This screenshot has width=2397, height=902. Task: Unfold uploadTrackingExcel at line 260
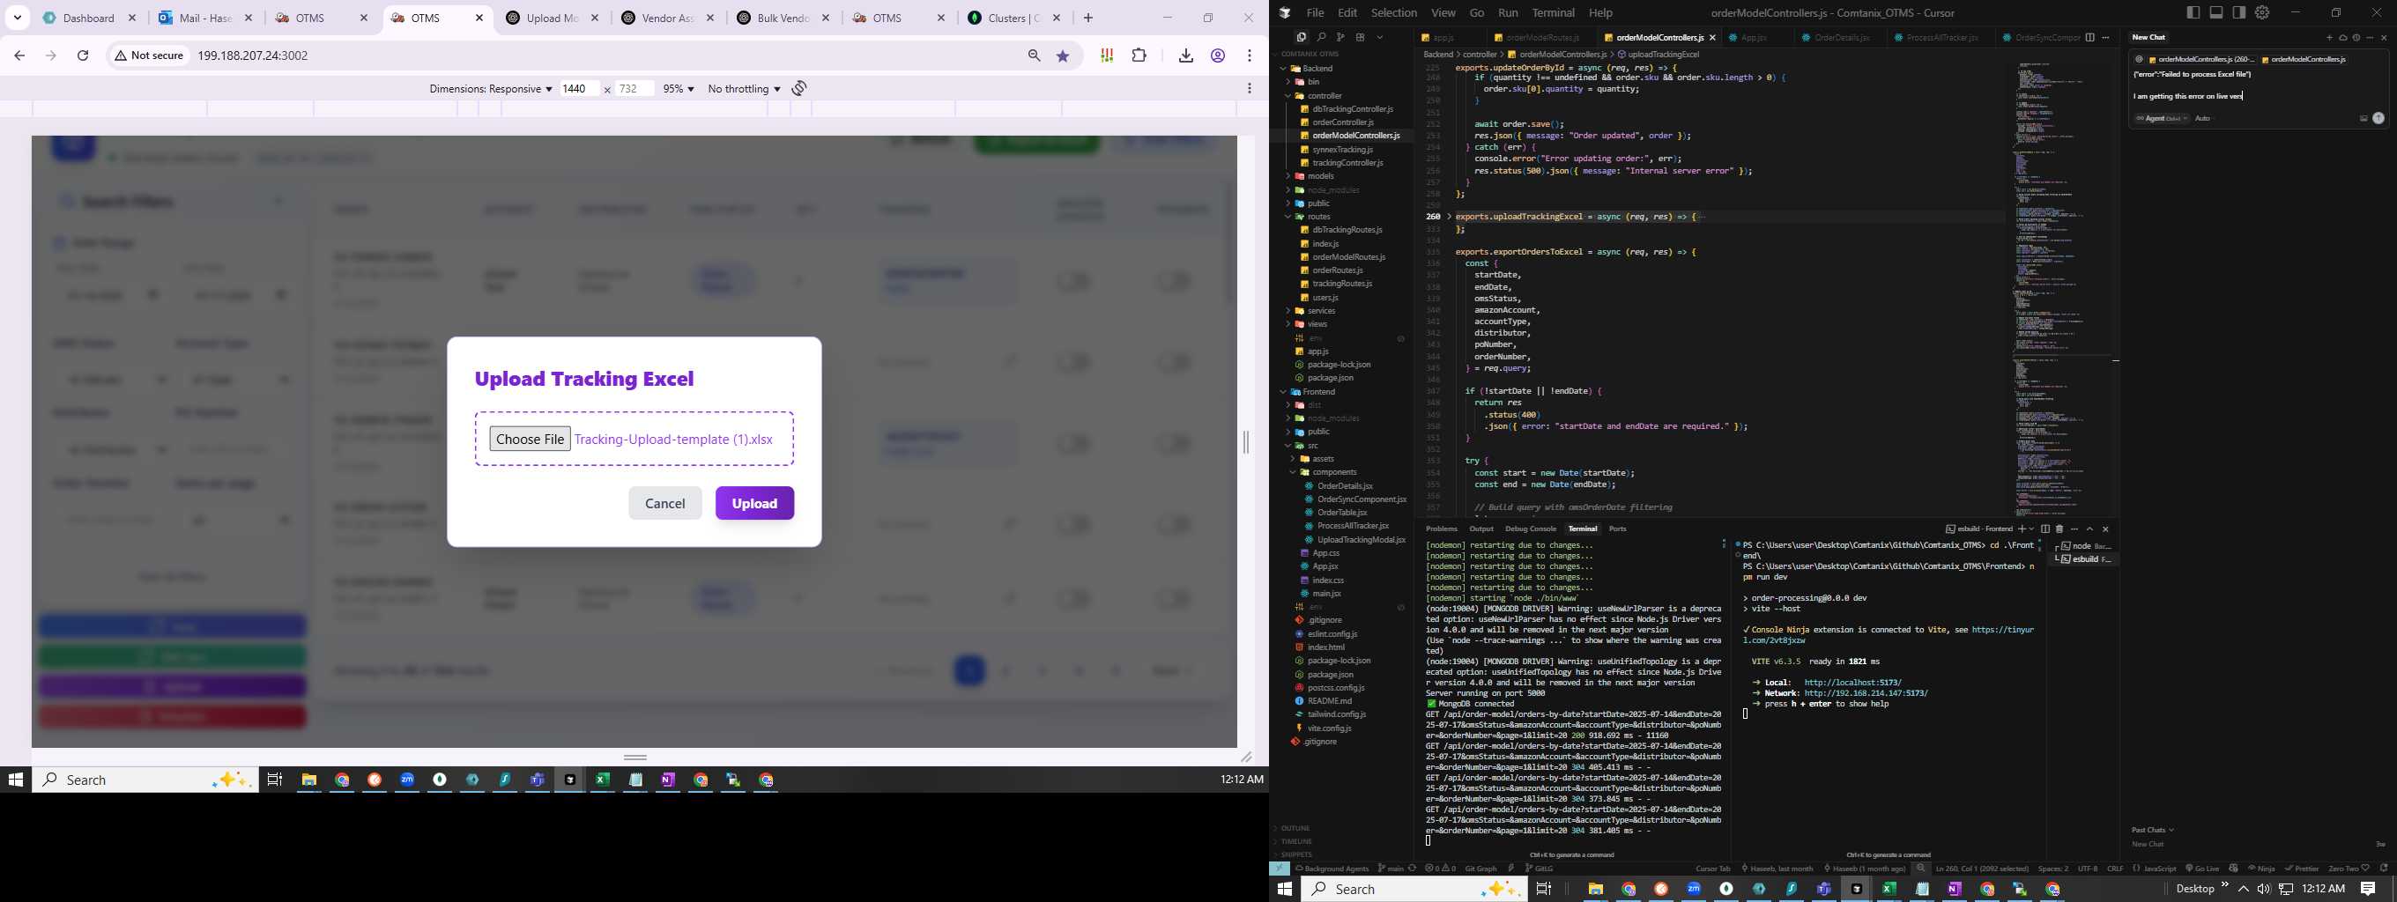tap(1449, 217)
